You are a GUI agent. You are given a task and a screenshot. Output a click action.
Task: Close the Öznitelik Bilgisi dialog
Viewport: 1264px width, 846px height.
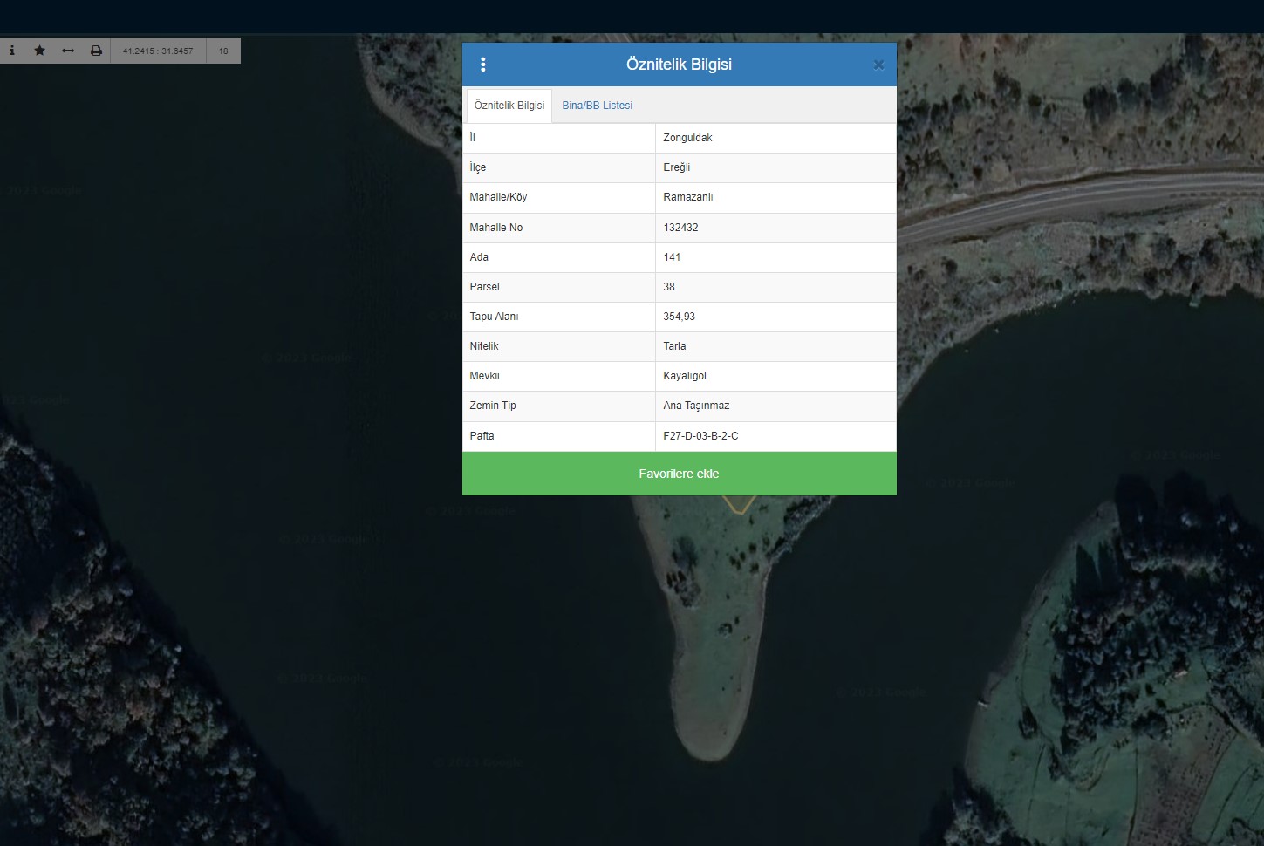tap(878, 65)
